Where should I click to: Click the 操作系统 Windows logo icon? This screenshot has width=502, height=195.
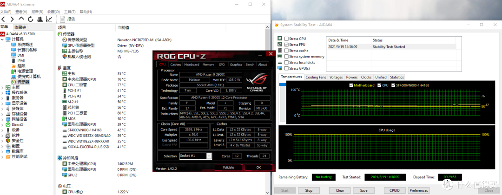coord(8,92)
